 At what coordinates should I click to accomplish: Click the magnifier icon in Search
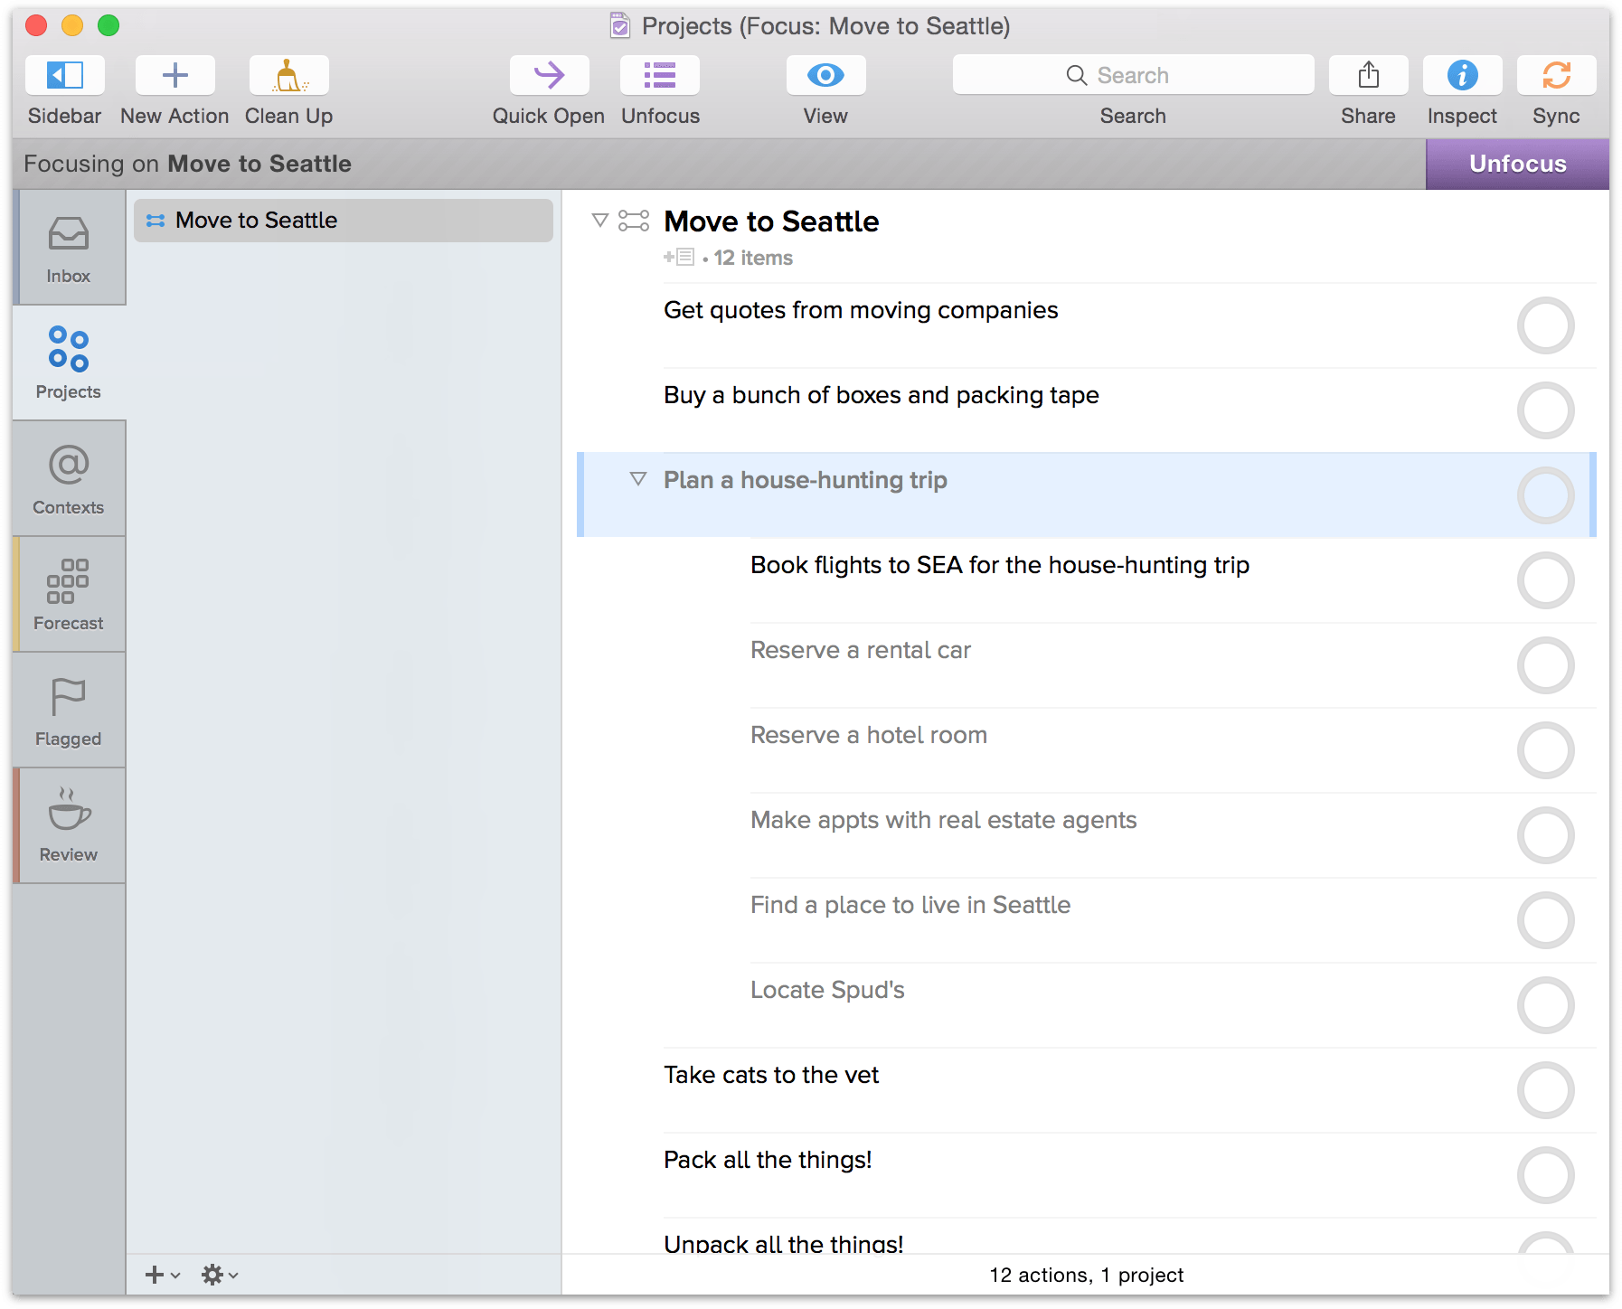[x=1076, y=75]
